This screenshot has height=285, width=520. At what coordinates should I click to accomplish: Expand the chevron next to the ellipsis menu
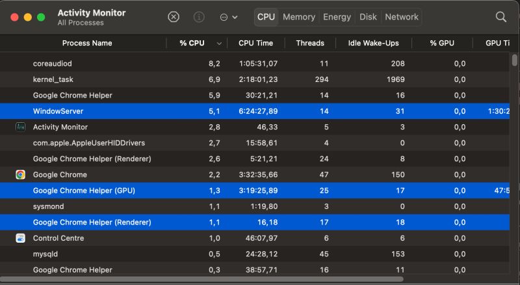(x=235, y=17)
